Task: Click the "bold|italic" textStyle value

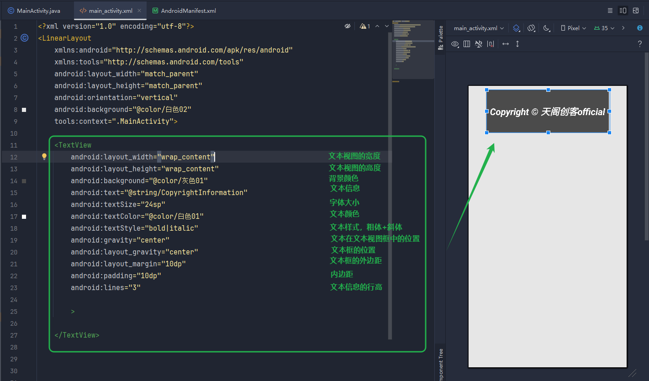Action: pos(171,228)
